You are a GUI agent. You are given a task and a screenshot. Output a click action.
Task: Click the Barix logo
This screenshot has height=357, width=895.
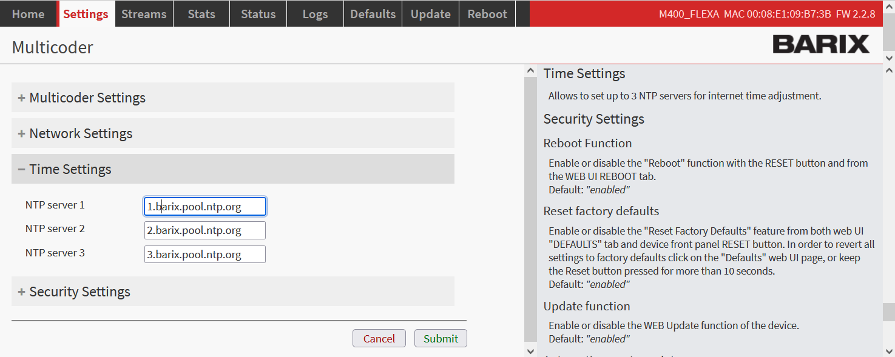[x=820, y=44]
